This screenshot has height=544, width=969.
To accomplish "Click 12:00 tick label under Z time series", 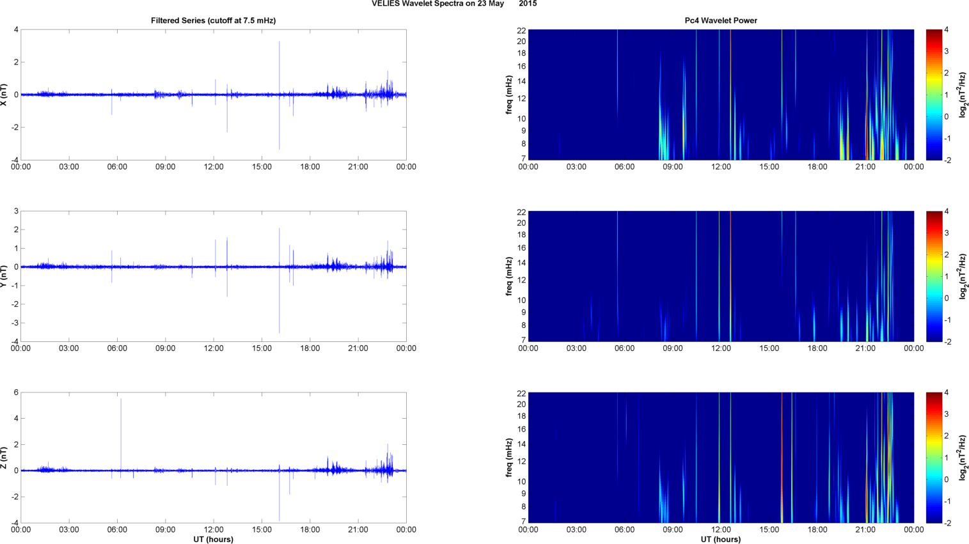I will coord(214,530).
